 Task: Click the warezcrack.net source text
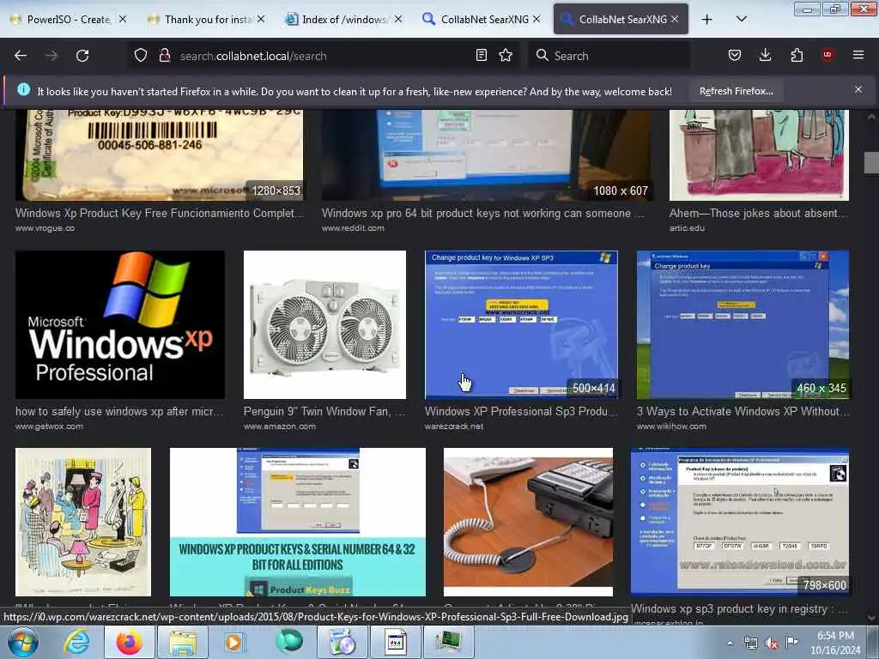coord(454,426)
